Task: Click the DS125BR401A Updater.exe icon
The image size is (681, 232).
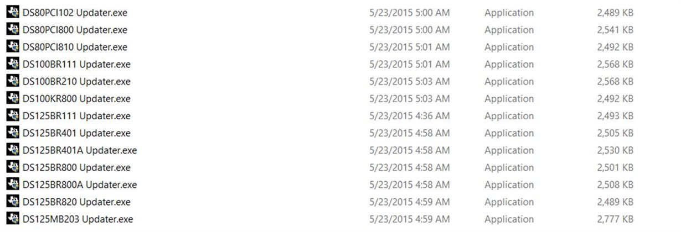Action: 13,150
